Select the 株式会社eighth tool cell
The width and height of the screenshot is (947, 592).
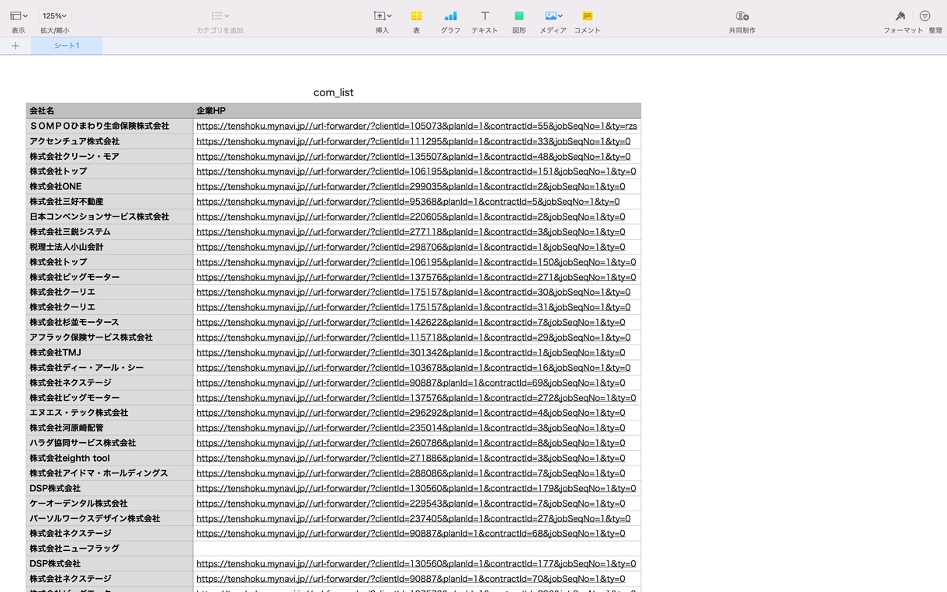[109, 458]
